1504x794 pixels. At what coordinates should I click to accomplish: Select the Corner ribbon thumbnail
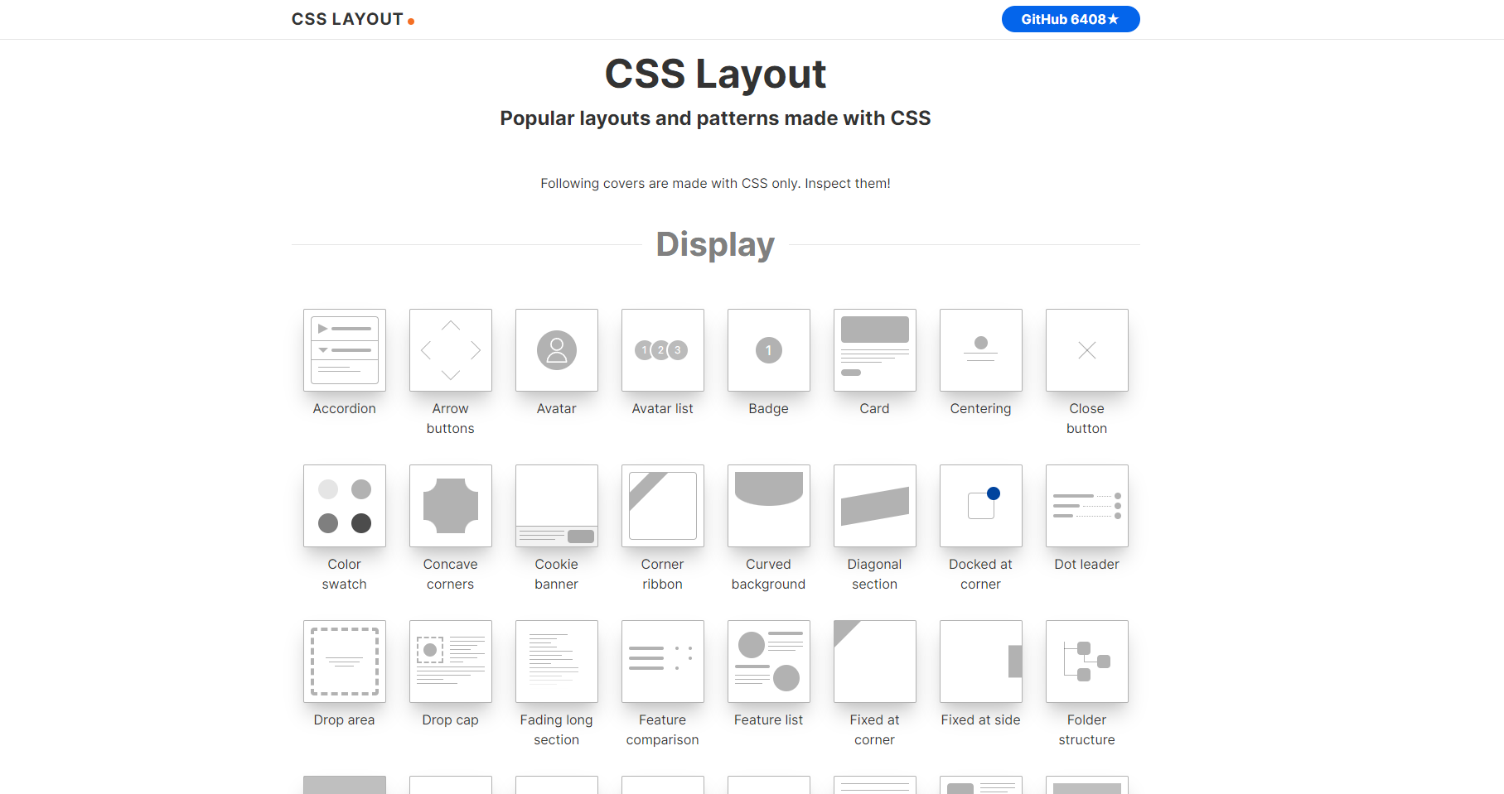(x=662, y=506)
